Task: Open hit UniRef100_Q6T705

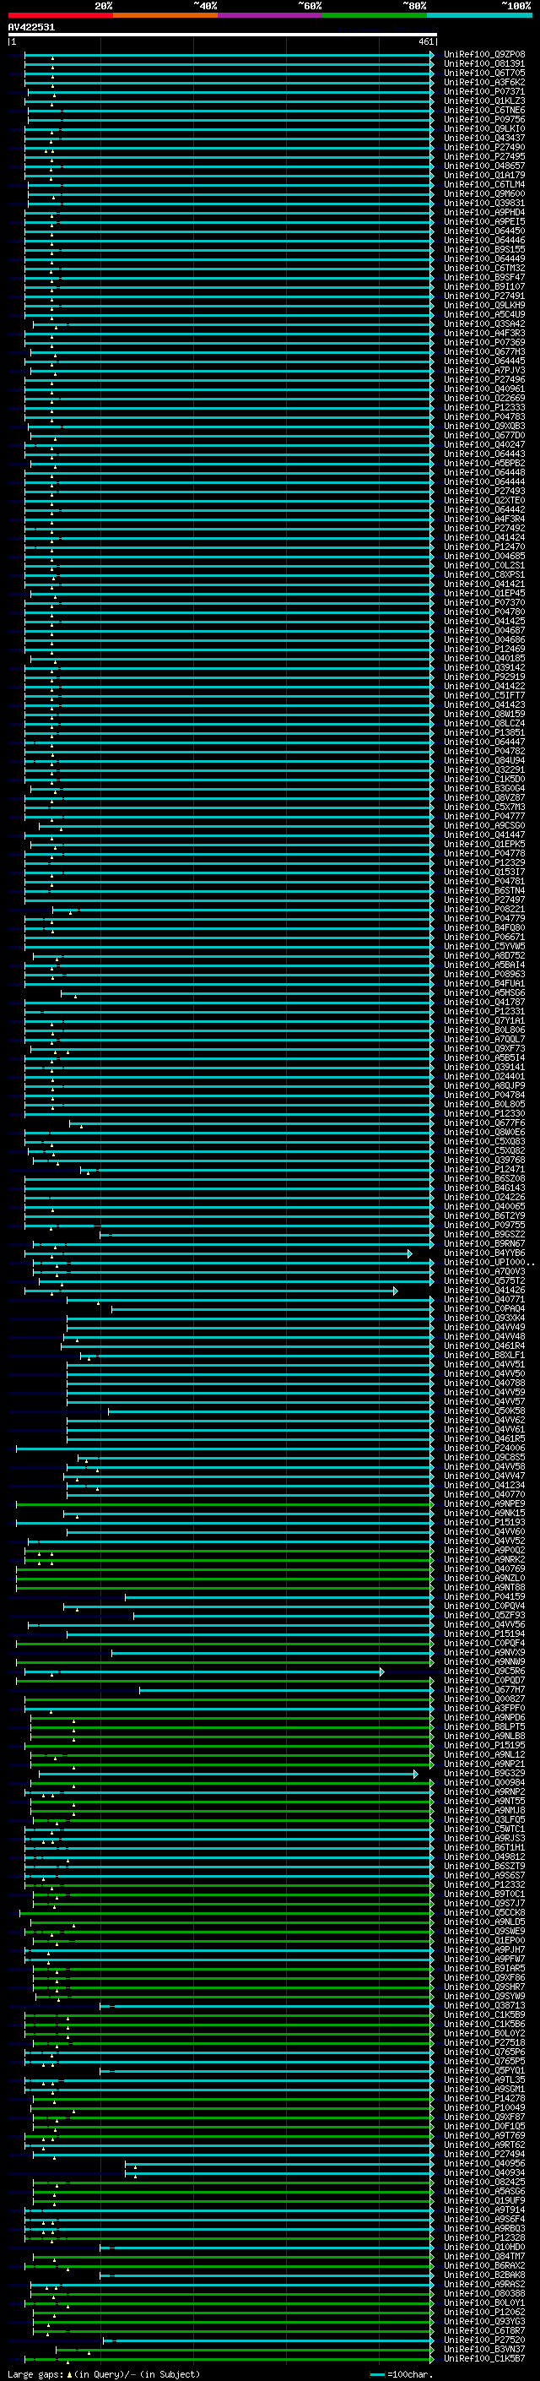Action: point(484,73)
